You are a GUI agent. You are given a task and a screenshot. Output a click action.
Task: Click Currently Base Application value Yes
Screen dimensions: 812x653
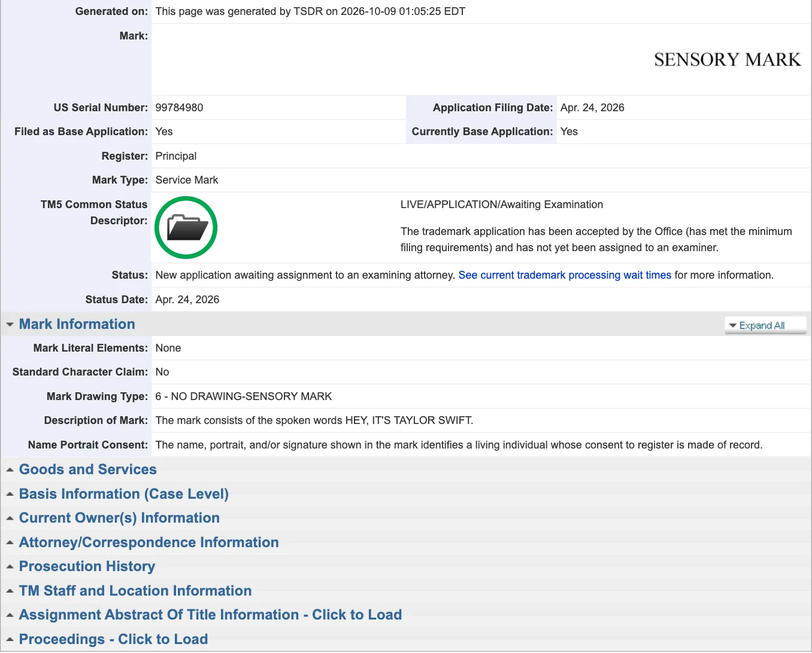569,132
